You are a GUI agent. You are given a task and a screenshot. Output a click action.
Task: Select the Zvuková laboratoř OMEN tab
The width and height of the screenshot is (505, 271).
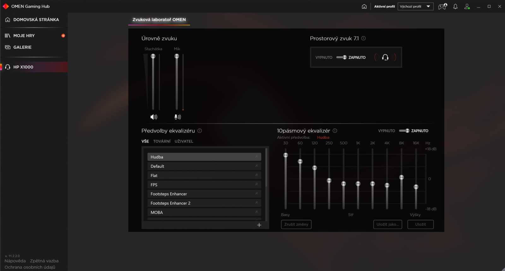(x=159, y=20)
